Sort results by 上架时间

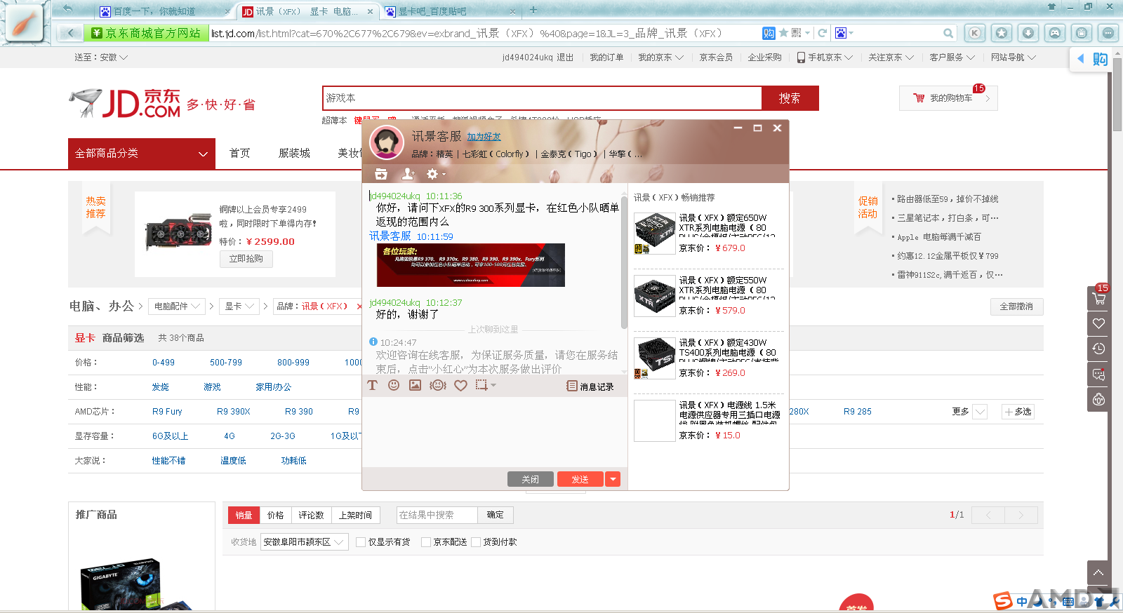click(x=355, y=515)
